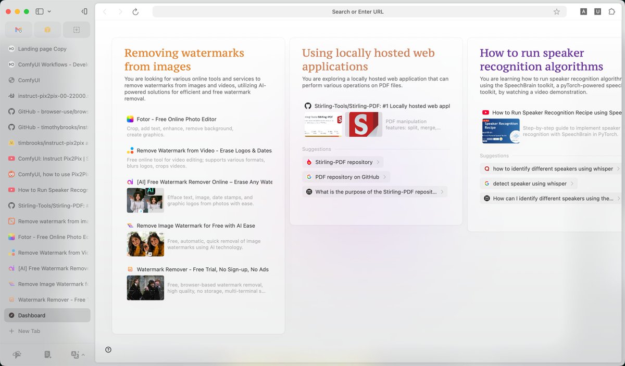This screenshot has height=366, width=625.
Task: Open the notes document icon in sidebar footer
Action: [x=47, y=355]
